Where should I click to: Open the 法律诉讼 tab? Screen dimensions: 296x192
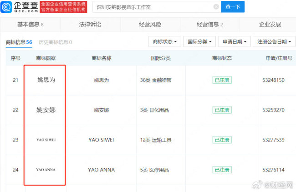point(90,24)
